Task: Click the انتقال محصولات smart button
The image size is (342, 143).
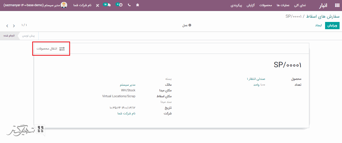Action: (51, 49)
